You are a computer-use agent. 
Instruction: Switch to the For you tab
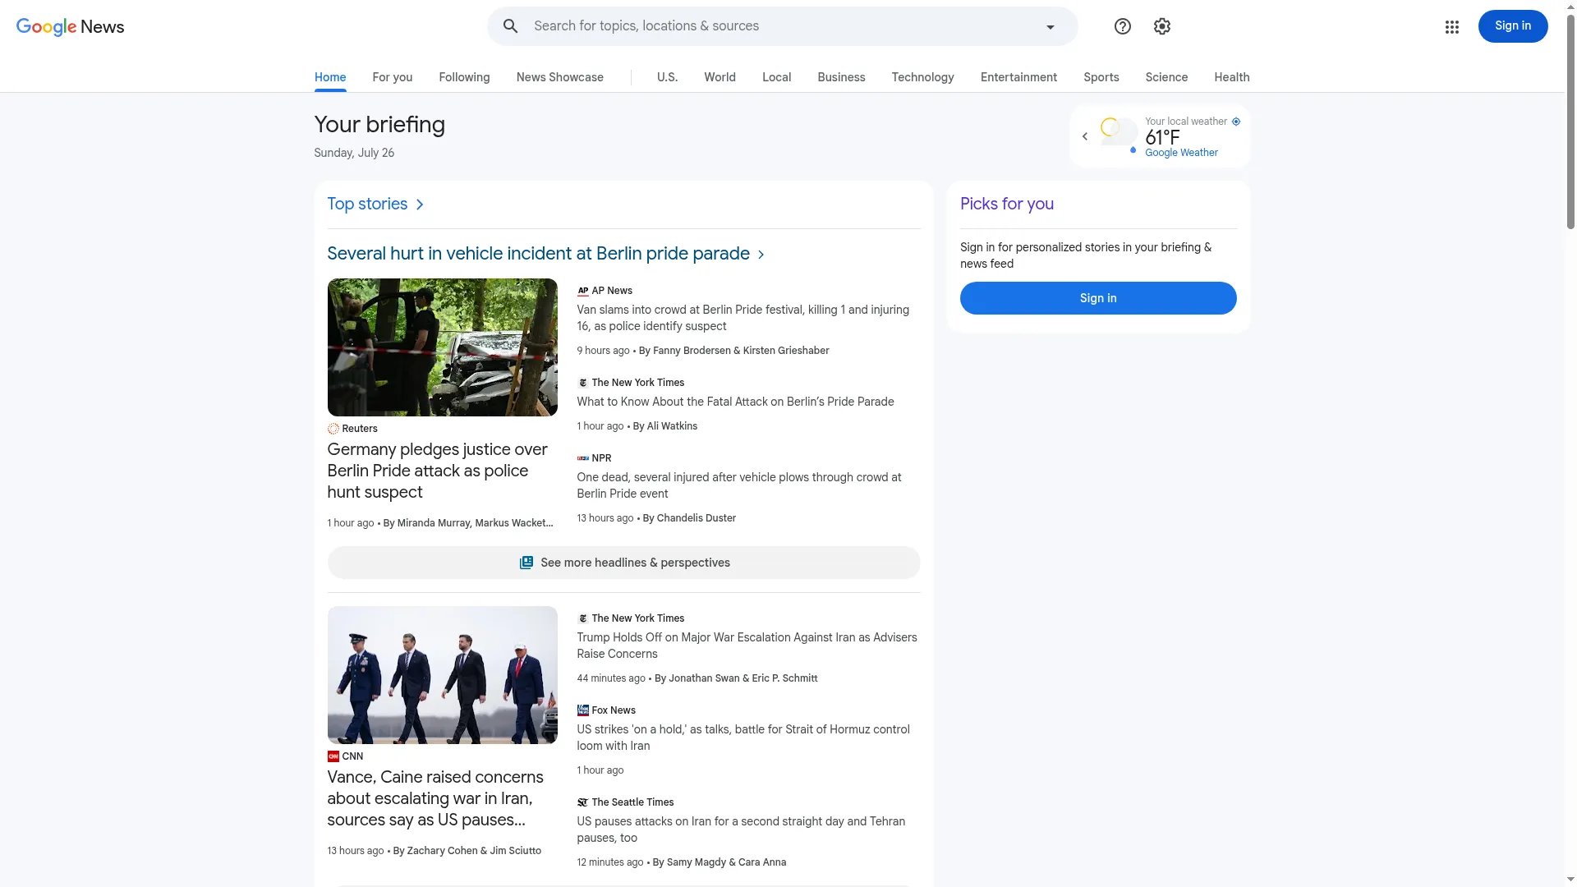tap(393, 77)
